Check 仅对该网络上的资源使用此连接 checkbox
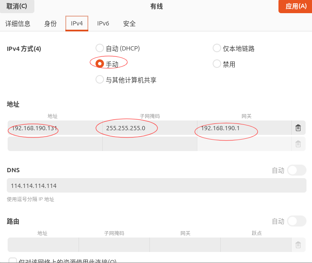 click(13, 260)
